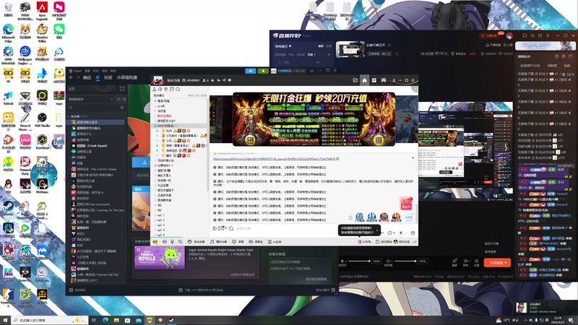This screenshot has width=578, height=325.
Task: Open the YY home icon tab
Action: tap(365, 80)
